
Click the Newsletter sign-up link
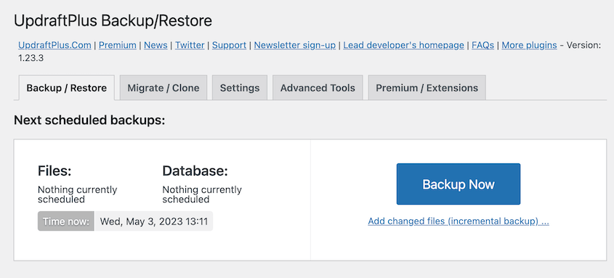point(295,45)
